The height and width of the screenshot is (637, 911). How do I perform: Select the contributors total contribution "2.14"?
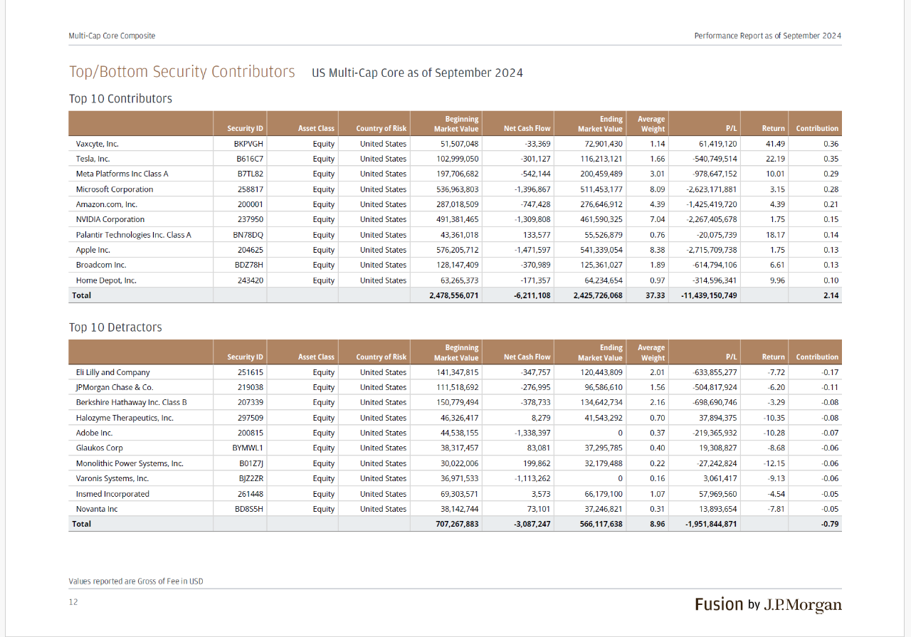[831, 295]
